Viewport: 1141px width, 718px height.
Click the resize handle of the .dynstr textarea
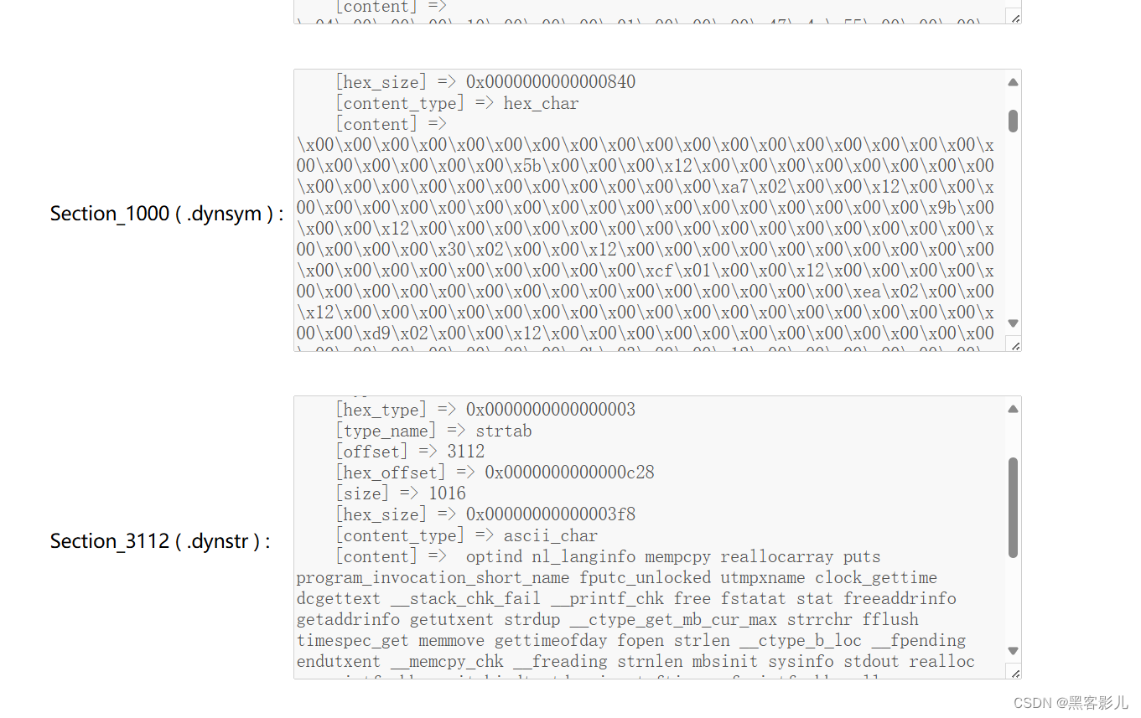1014,672
